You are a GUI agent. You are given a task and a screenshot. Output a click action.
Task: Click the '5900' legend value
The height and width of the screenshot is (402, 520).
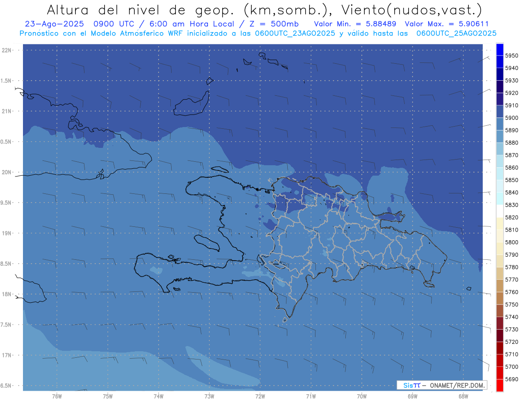tap(512, 118)
